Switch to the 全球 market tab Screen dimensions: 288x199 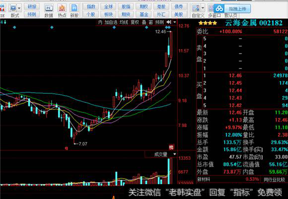pyautogui.click(x=108, y=7)
